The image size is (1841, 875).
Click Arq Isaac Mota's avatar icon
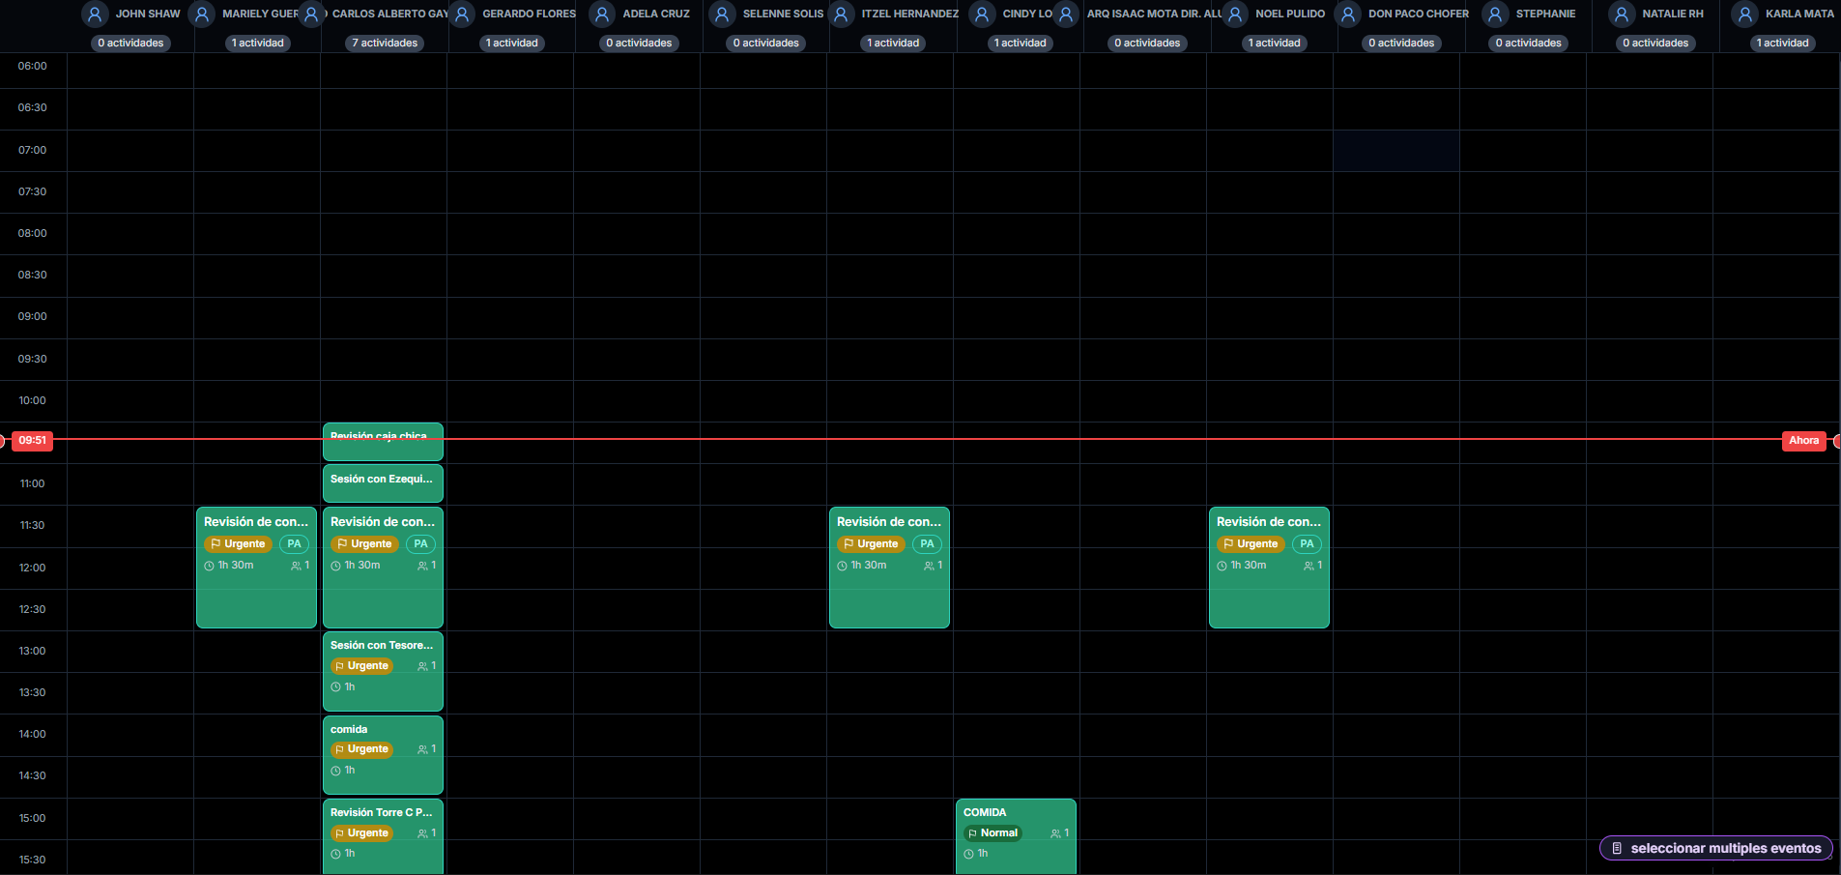coord(1066,15)
